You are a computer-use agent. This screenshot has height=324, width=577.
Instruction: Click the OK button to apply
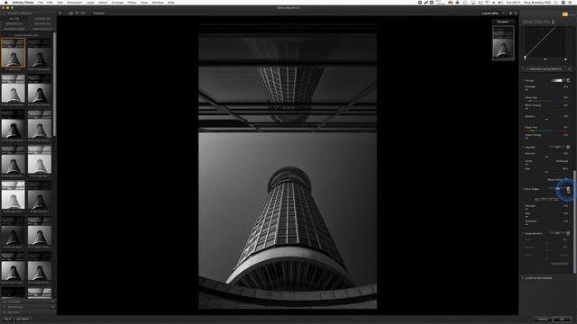562,319
